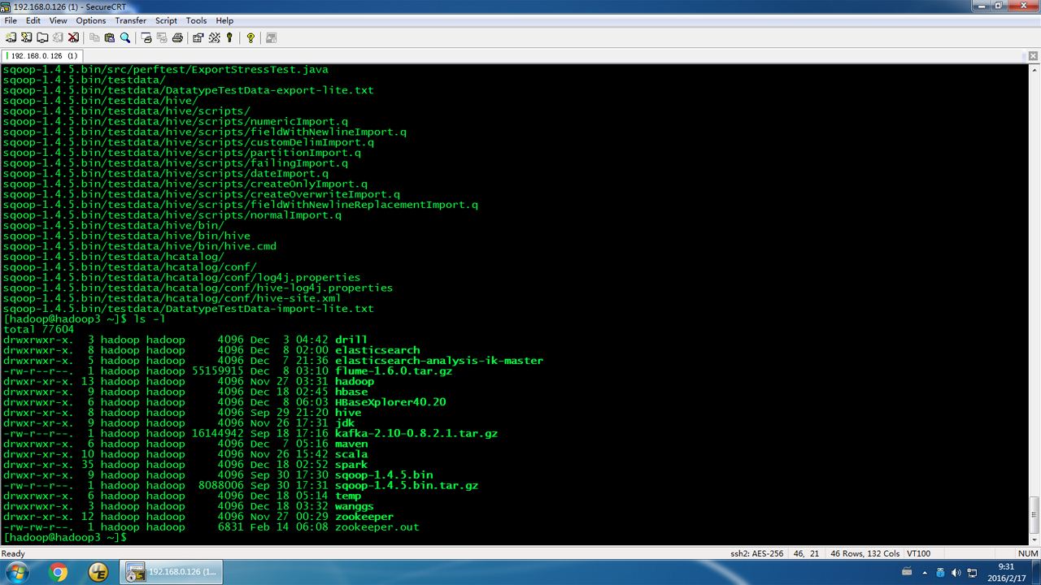The width and height of the screenshot is (1041, 585).
Task: Click the terminal scrollbar up arrow
Action: pos(1034,70)
